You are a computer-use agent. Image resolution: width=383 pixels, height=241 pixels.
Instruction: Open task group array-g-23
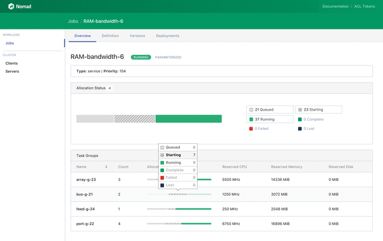(x=86, y=180)
